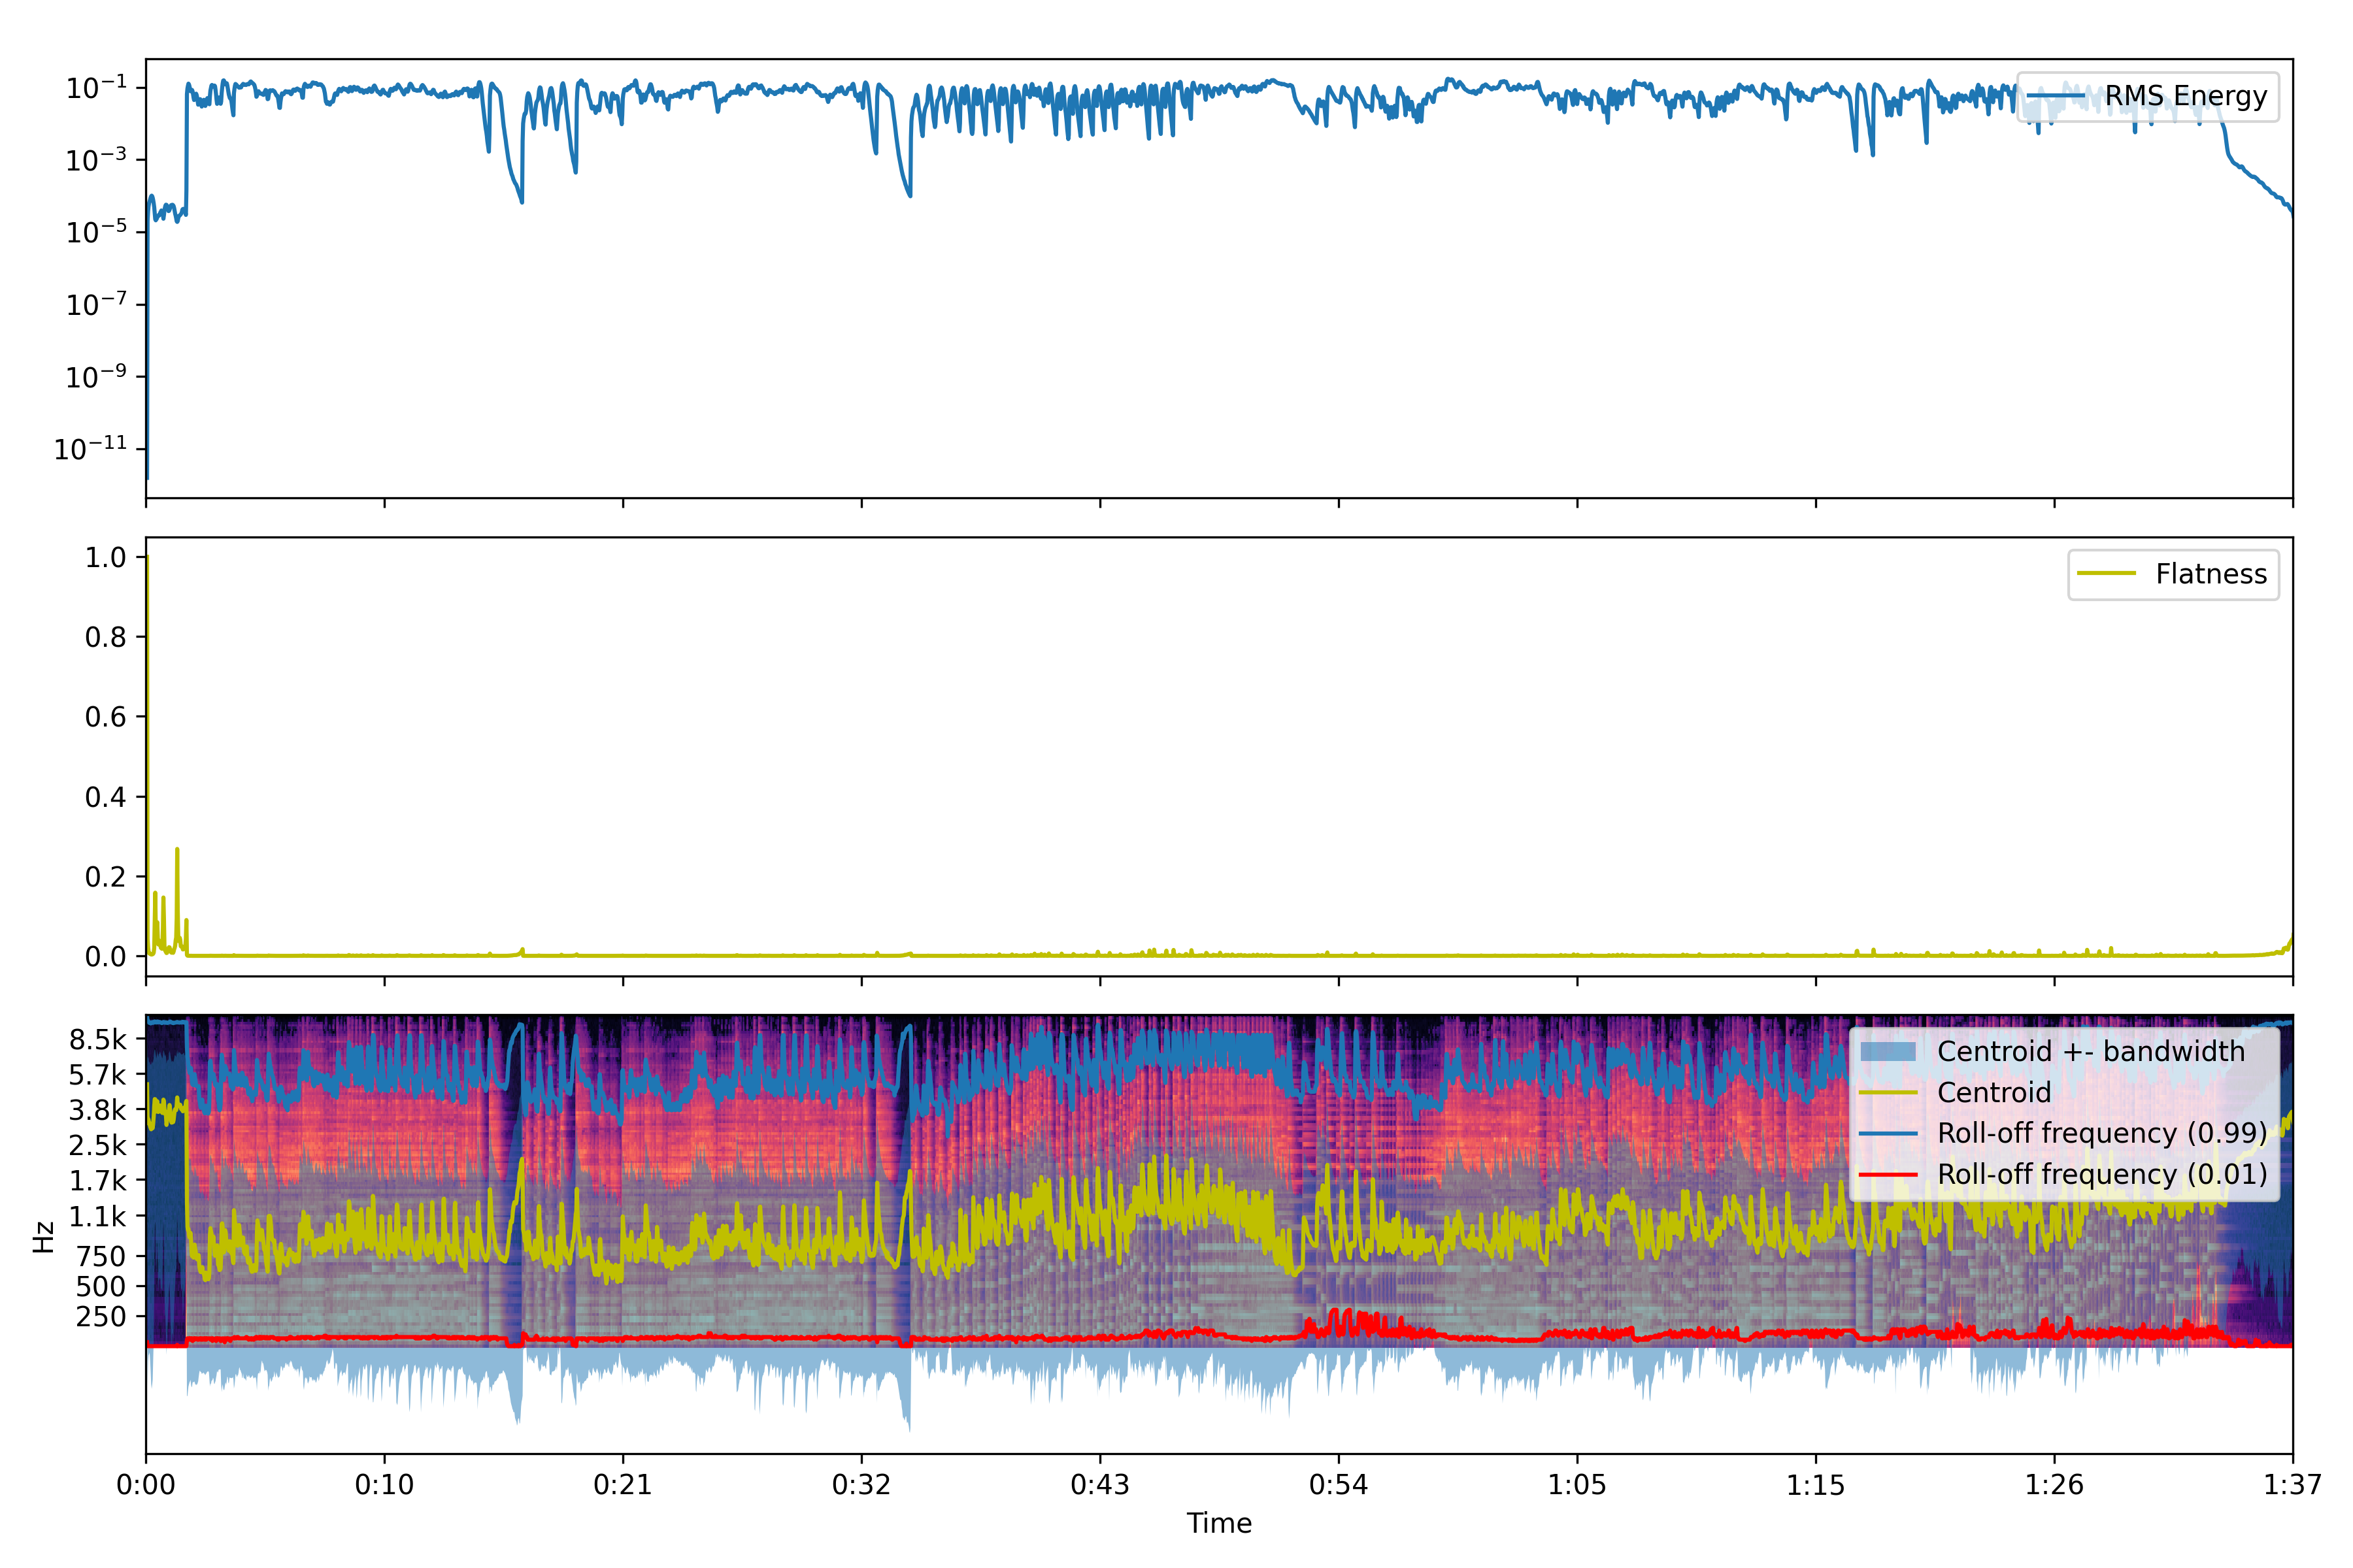Screen dimensions: 2353x1568
Task: Click the 750 frequency tick label
Action: pyautogui.click(x=102, y=1256)
